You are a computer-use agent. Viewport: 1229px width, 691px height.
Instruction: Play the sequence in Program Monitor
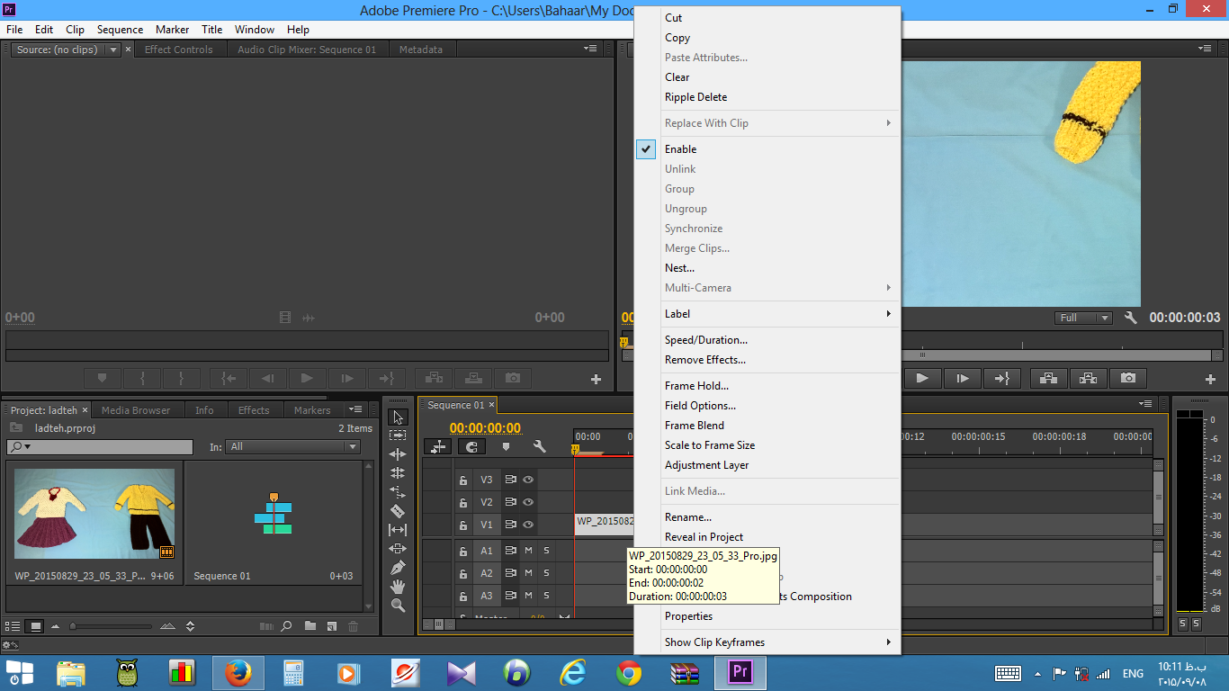(x=922, y=379)
